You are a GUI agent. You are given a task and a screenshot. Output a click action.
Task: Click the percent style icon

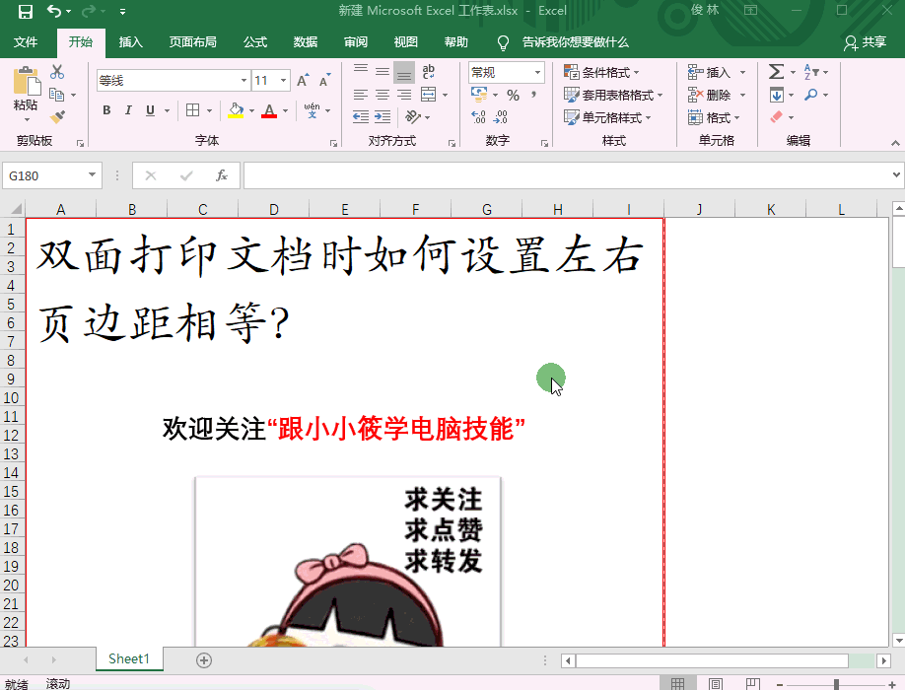pyautogui.click(x=513, y=96)
